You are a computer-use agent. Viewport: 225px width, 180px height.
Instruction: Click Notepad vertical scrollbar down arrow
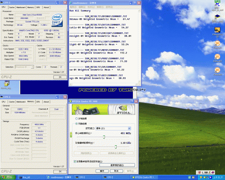tap(139, 81)
